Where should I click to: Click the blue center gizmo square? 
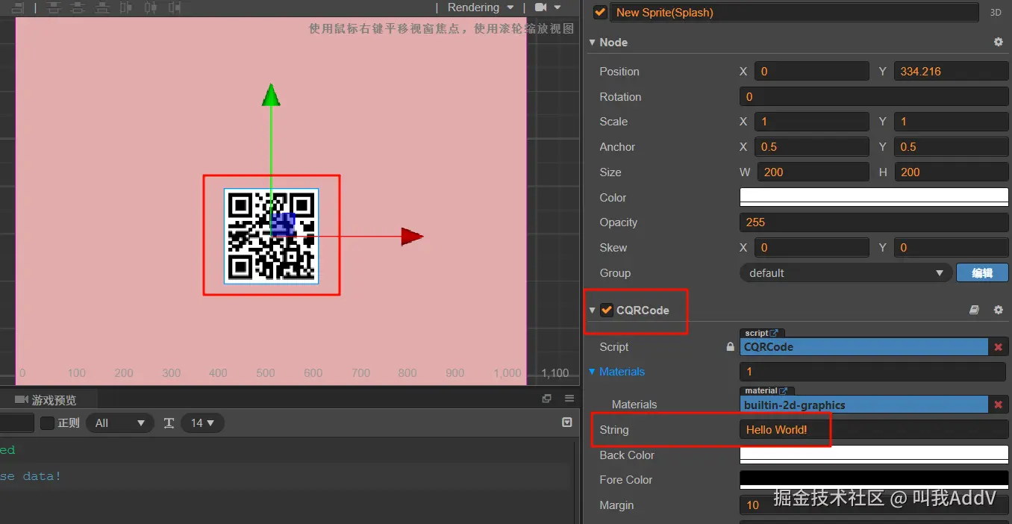coord(283,224)
